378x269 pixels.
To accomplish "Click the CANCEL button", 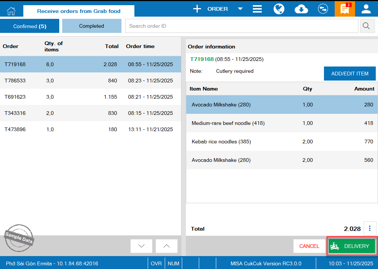I will tap(309, 246).
